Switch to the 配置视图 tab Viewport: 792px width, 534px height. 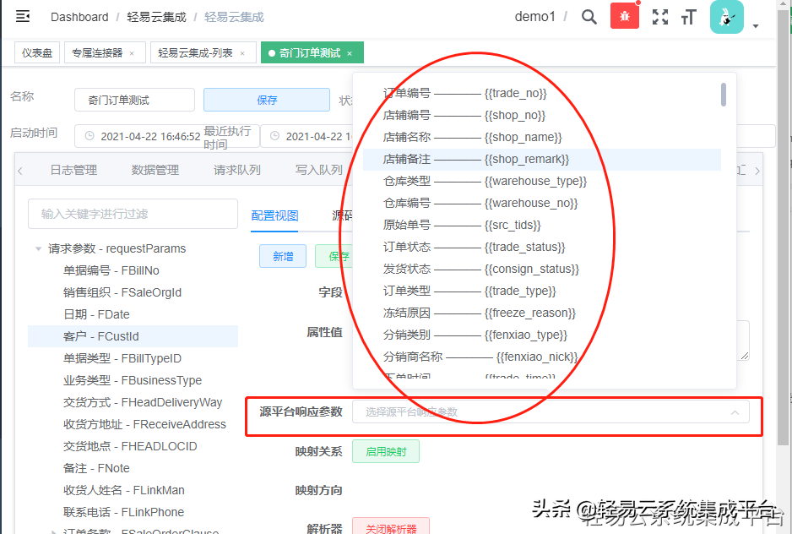(274, 214)
